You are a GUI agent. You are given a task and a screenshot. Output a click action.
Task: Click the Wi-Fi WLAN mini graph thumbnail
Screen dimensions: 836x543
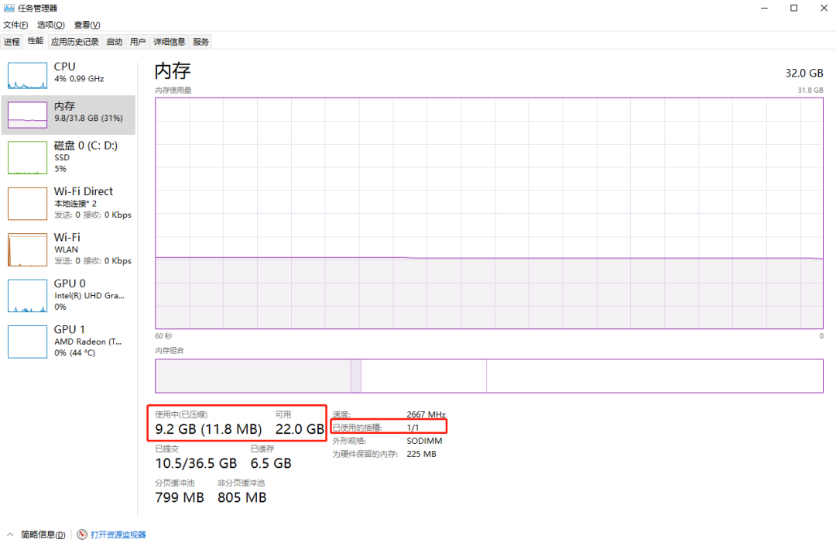27,249
